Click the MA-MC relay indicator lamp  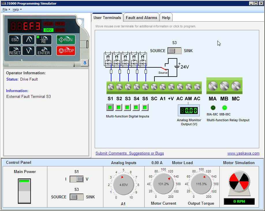(x=213, y=108)
